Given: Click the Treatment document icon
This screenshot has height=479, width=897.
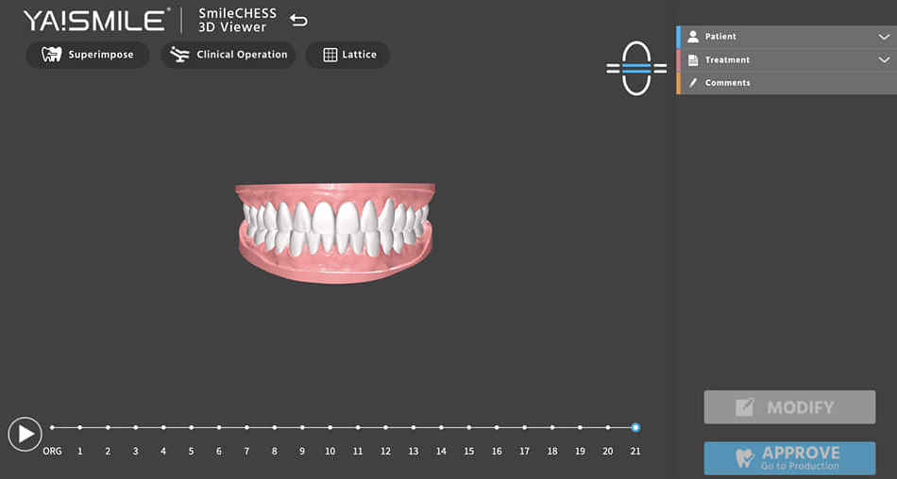Looking at the screenshot, I should pyautogui.click(x=693, y=60).
